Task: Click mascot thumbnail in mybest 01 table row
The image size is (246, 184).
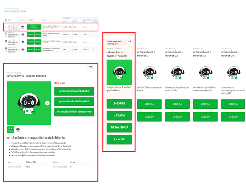Action: pyautogui.click(x=23, y=34)
